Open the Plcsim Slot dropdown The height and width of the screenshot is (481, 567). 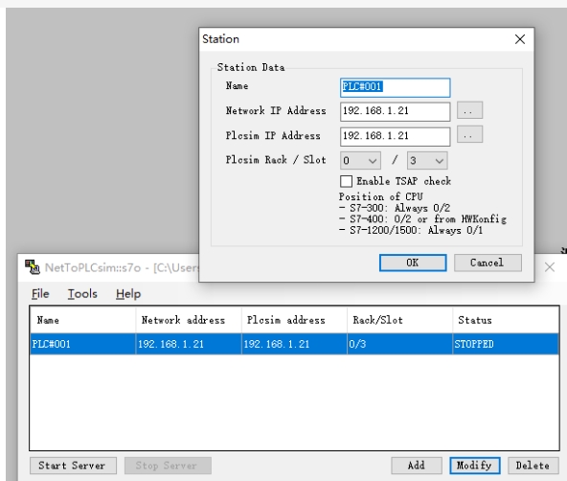[427, 161]
